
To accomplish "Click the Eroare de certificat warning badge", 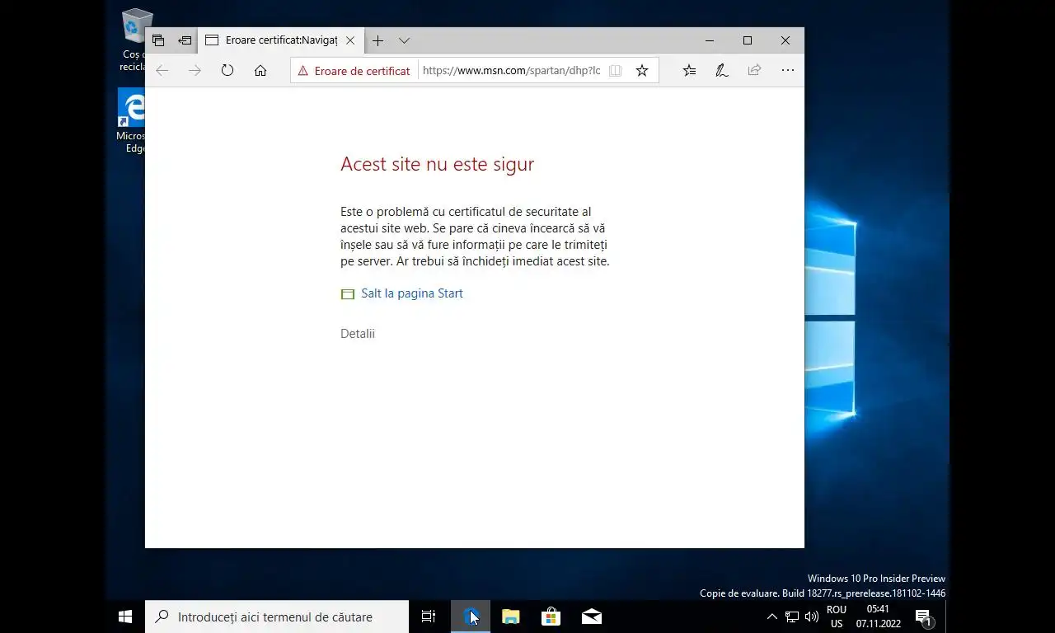I will point(354,71).
